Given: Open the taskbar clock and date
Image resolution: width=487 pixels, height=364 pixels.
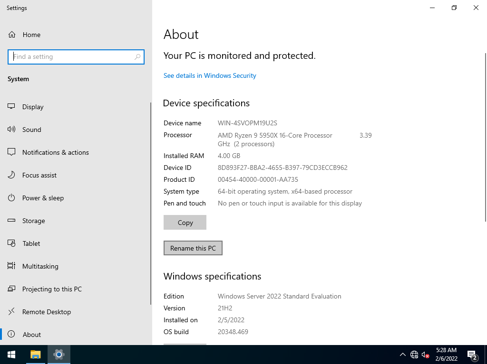Looking at the screenshot, I should [446, 355].
